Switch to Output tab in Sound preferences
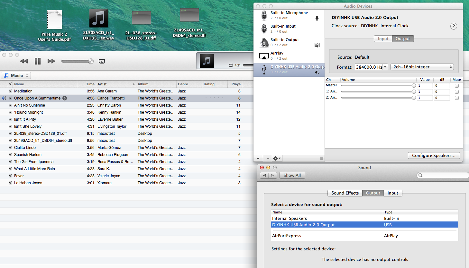Screen dimensions: 469x268 (373, 193)
